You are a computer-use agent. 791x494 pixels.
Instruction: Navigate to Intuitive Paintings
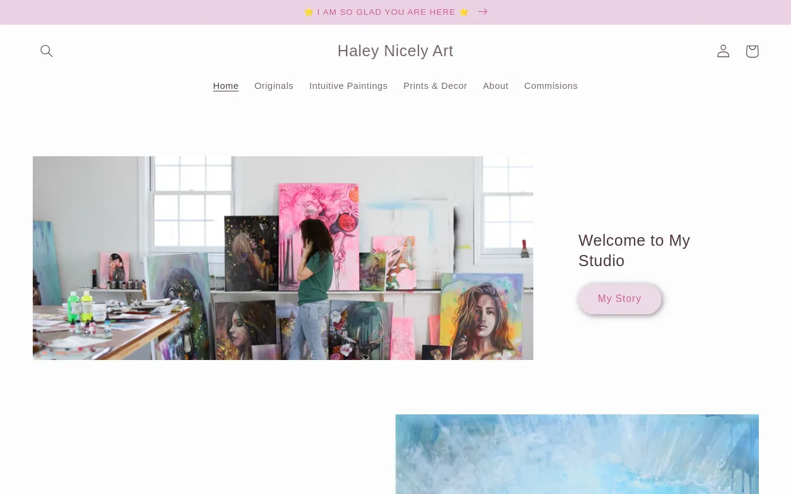point(348,86)
